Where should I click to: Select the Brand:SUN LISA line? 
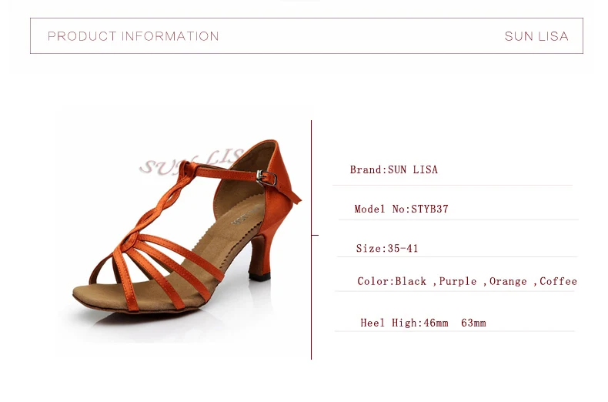point(394,169)
